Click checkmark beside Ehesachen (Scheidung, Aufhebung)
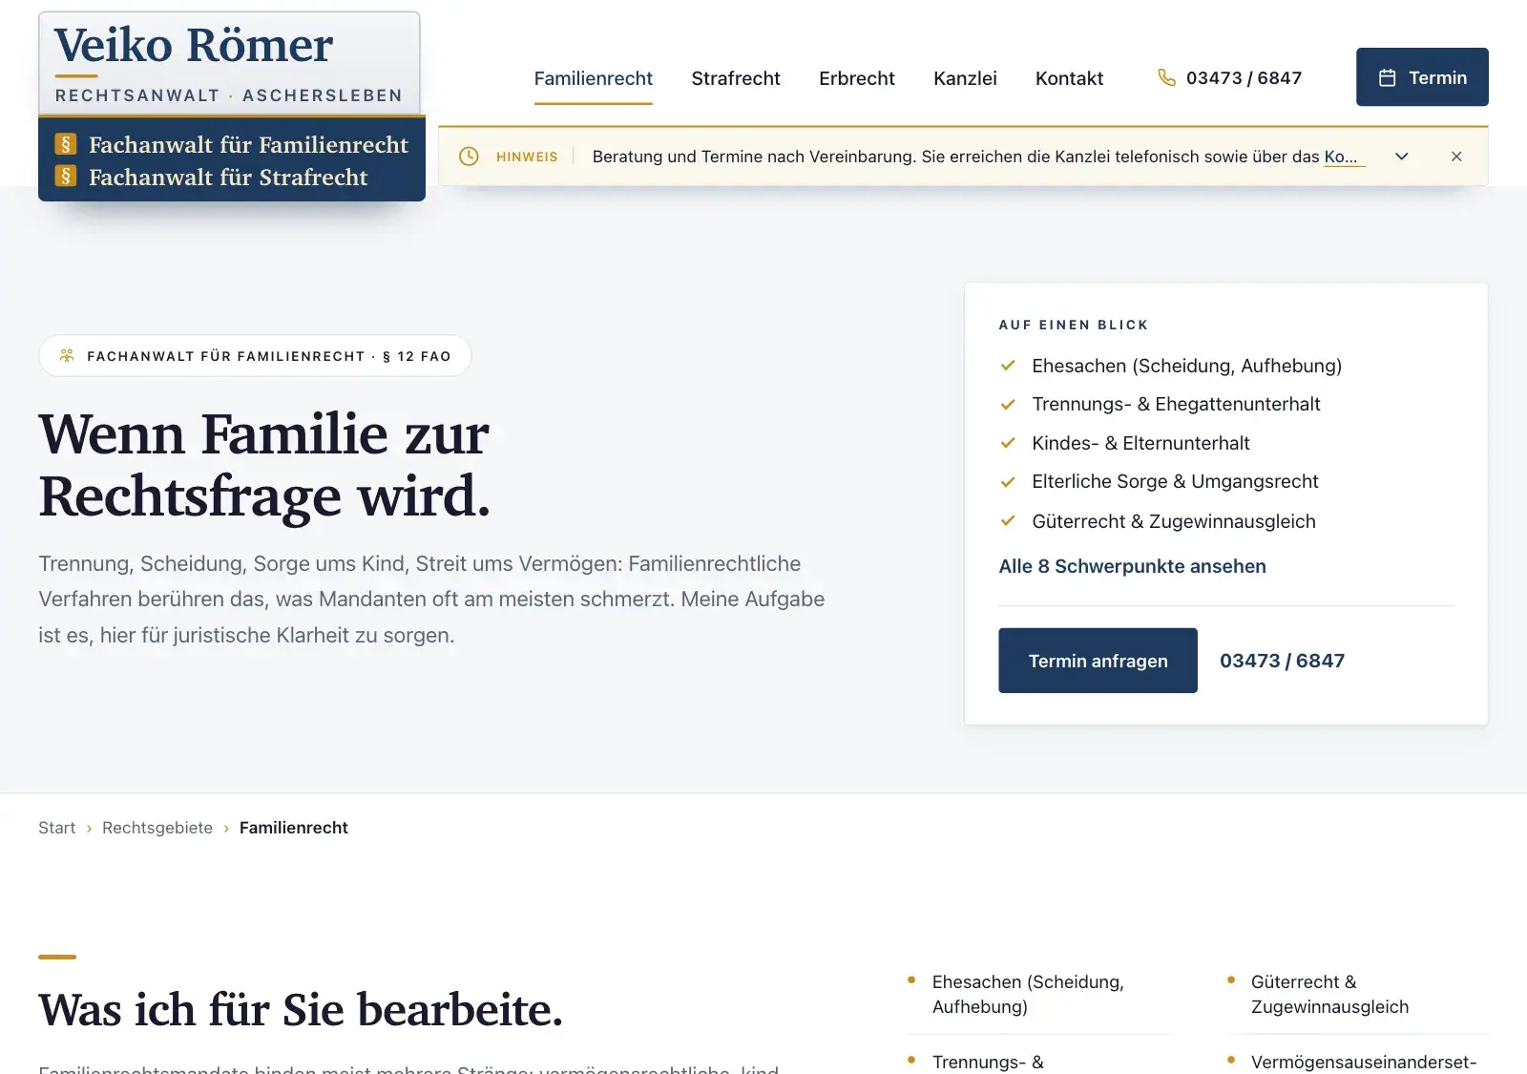 [x=1008, y=366]
